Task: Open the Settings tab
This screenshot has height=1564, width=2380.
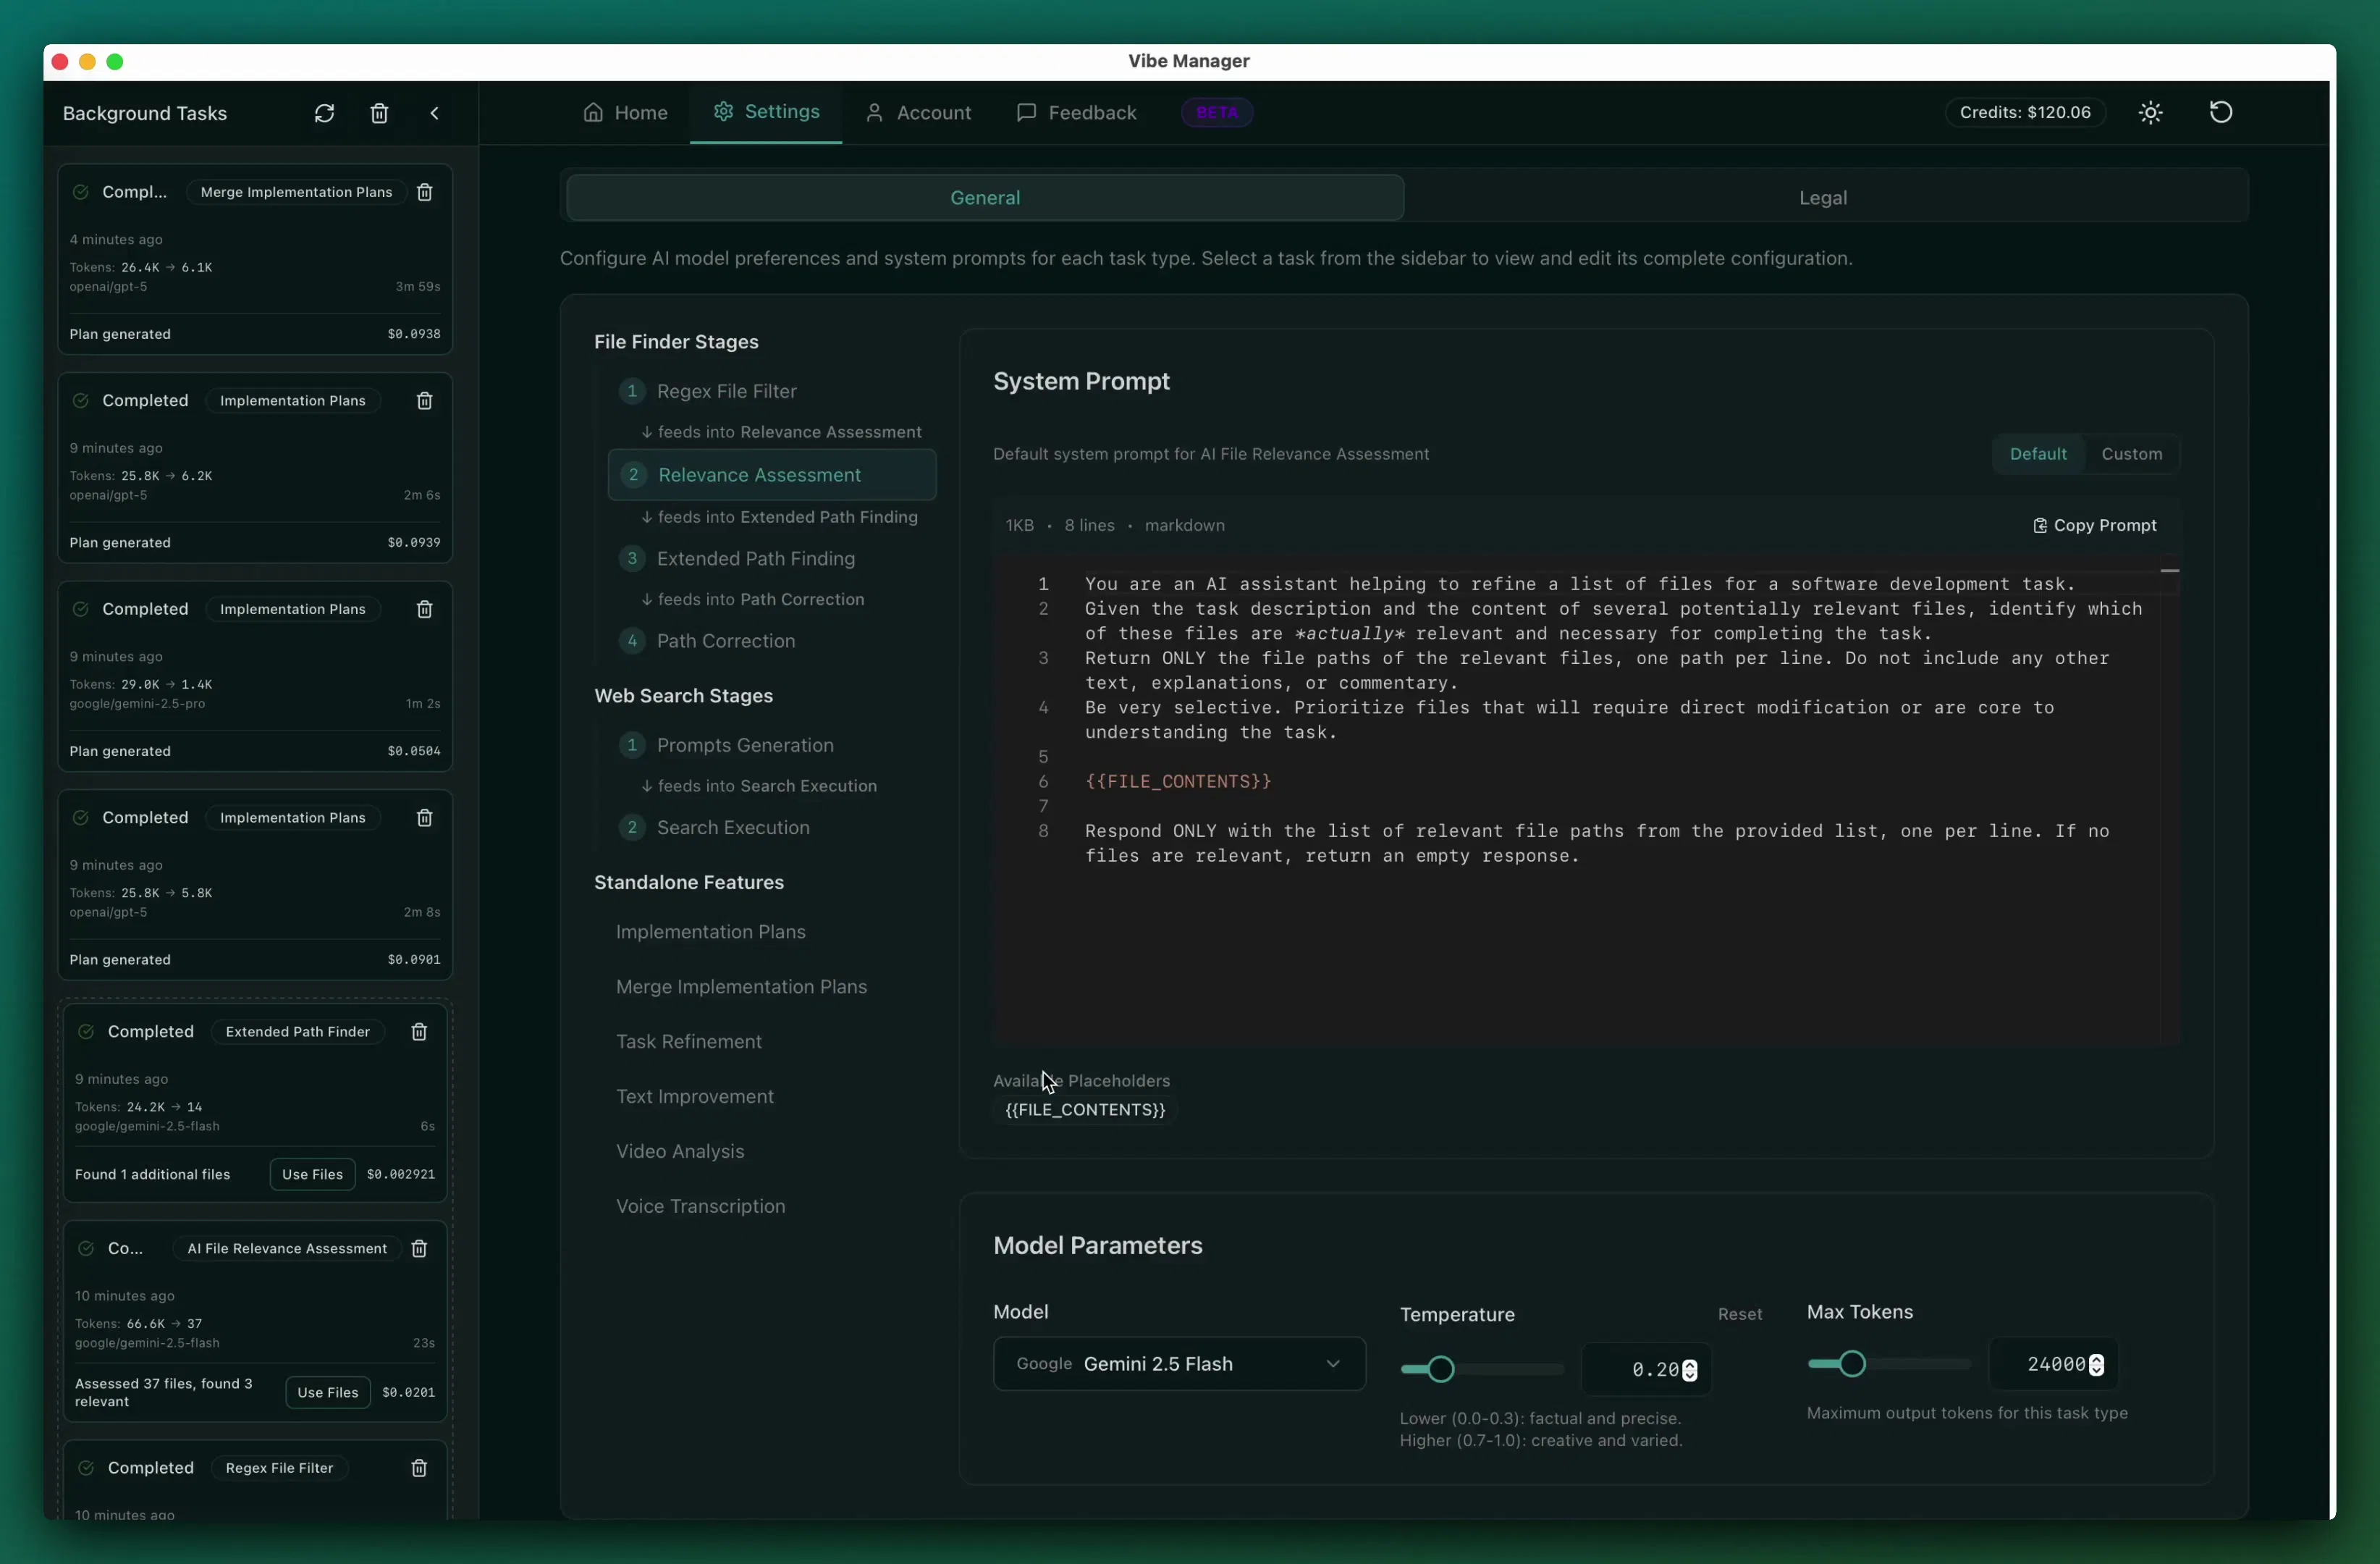Action: [x=766, y=112]
